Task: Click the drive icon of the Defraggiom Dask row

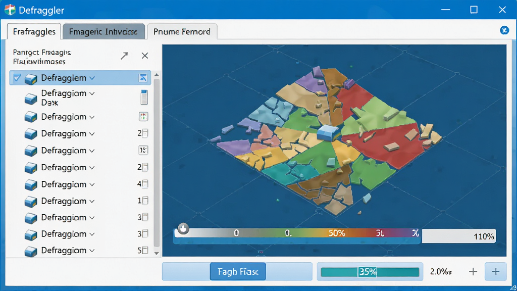Action: 31,99
